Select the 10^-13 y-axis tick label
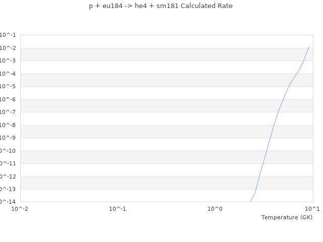323x242 pixels. [7, 189]
